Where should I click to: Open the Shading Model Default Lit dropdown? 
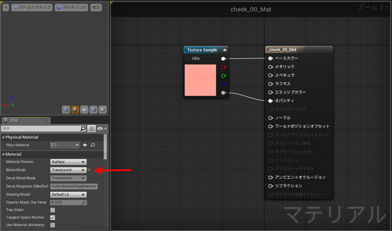click(68, 195)
